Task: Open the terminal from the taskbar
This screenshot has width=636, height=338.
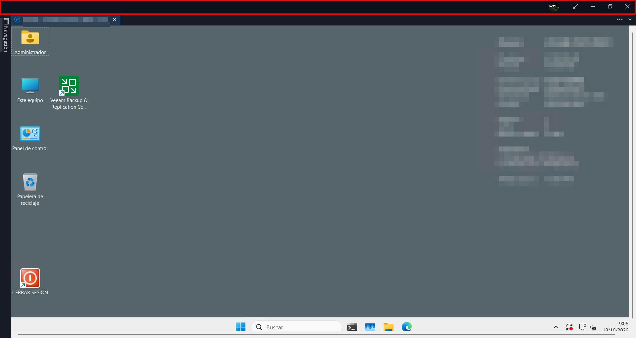Action: coord(352,327)
